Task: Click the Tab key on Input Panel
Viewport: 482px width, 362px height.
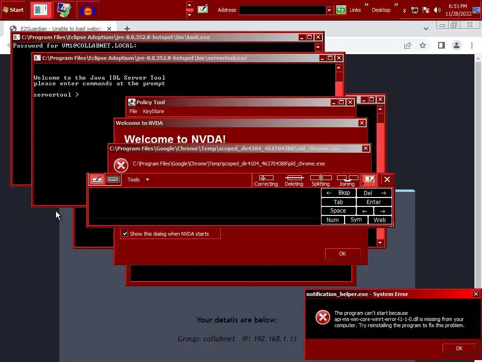Action: [x=338, y=202]
